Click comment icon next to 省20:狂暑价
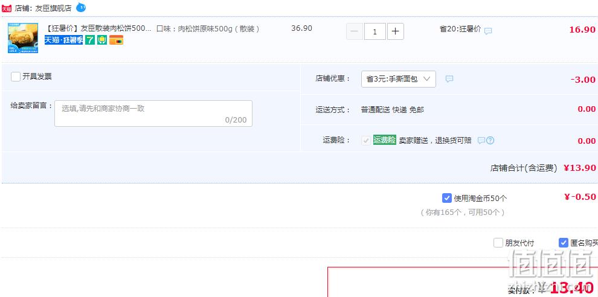Viewport: 598px width, 297px height. 488,31
